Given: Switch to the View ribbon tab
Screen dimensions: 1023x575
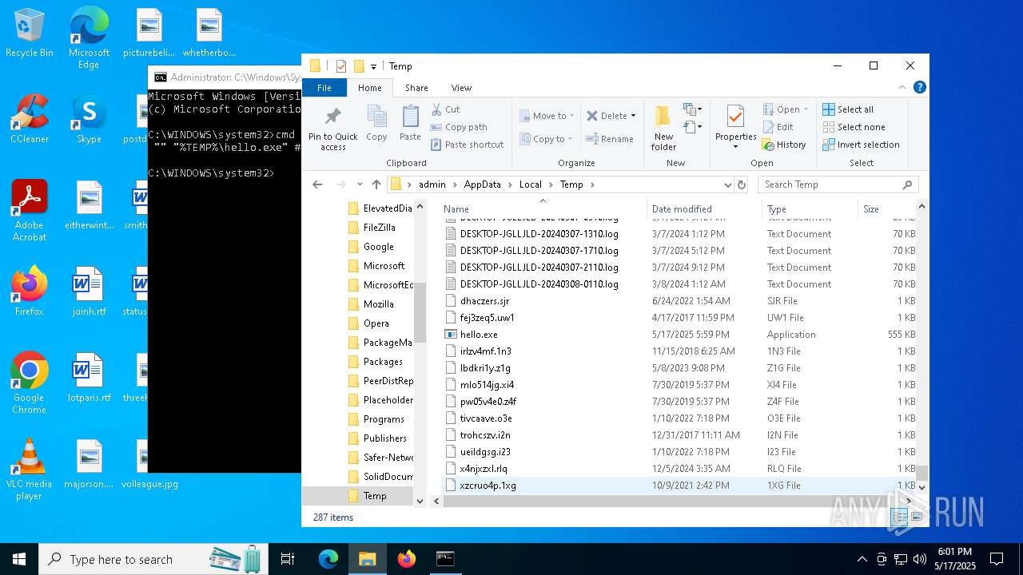Looking at the screenshot, I should pos(461,88).
